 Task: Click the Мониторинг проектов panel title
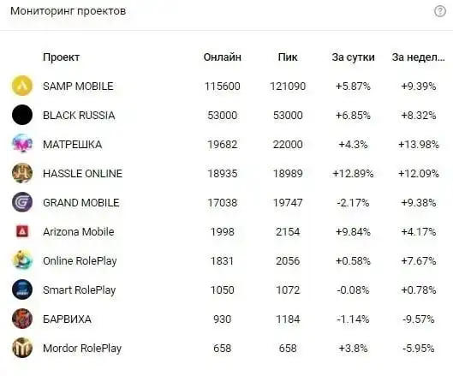click(x=69, y=11)
